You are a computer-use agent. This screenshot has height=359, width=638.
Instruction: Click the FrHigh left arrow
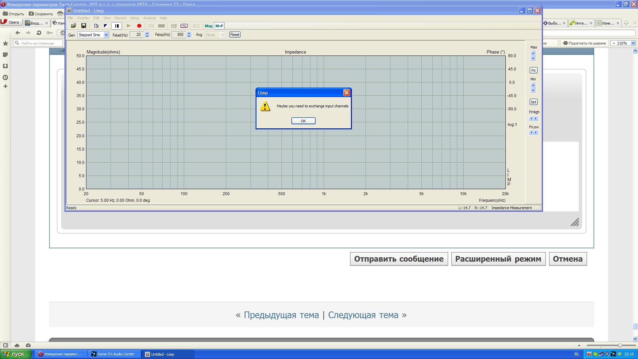[531, 119]
